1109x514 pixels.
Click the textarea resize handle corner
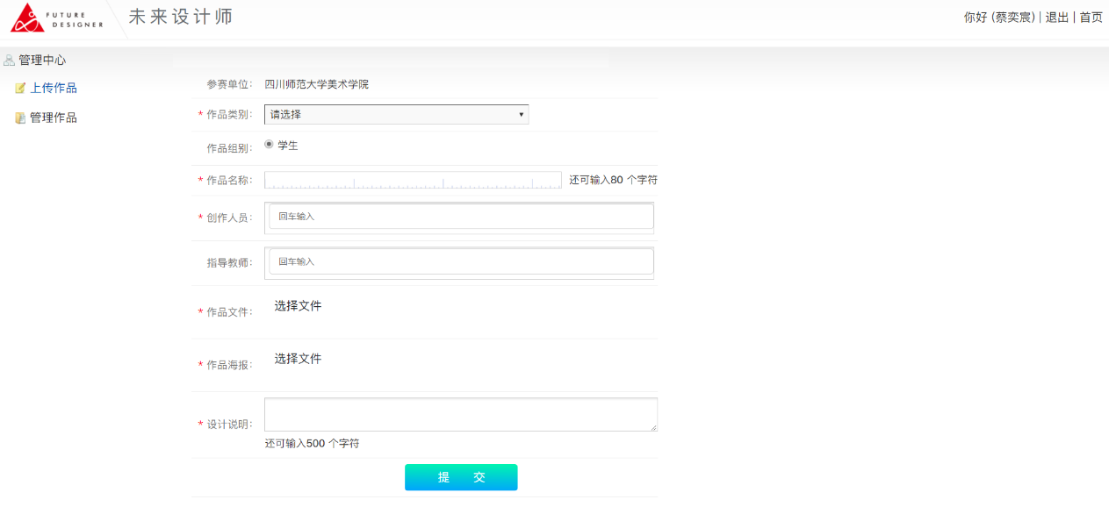pyautogui.click(x=652, y=427)
